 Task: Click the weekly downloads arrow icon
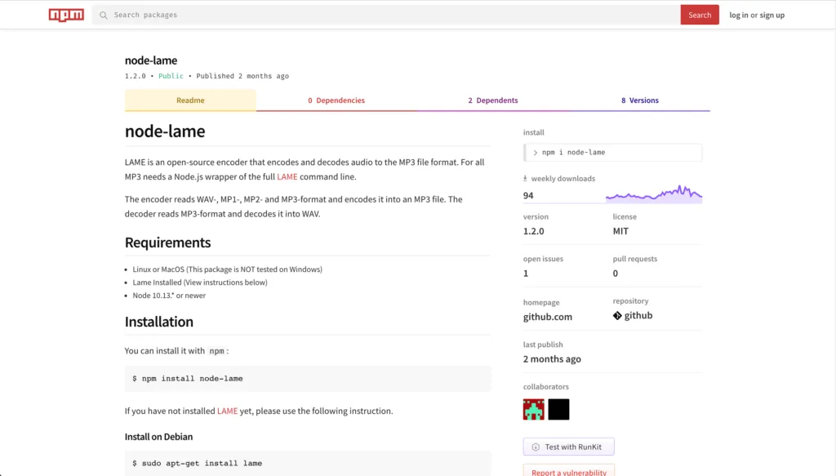point(526,179)
